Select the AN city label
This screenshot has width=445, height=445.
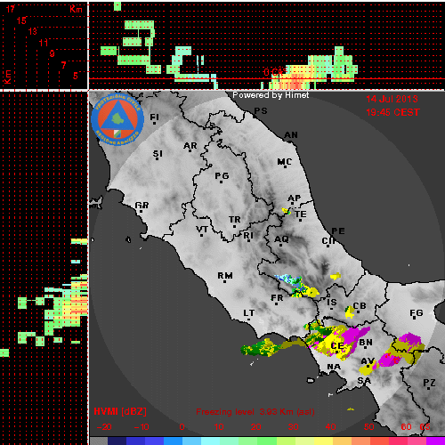coord(291,135)
